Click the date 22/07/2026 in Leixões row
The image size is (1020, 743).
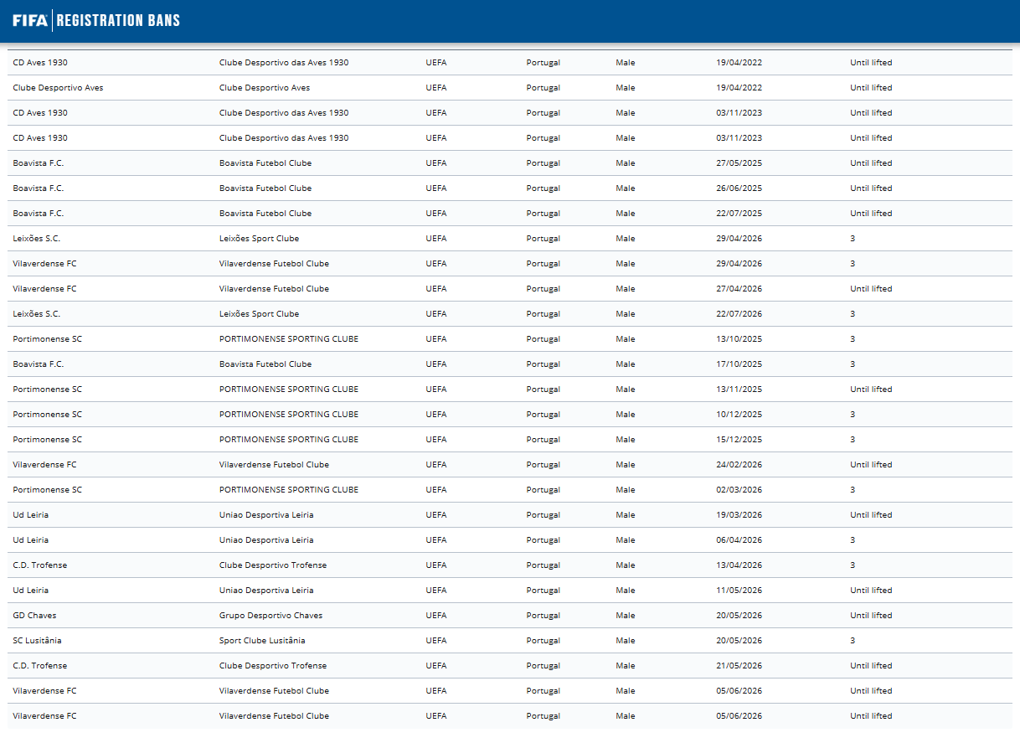pyautogui.click(x=739, y=314)
